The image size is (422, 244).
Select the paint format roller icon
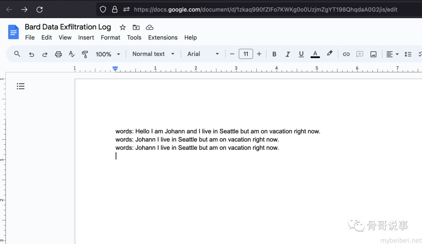coord(85,54)
